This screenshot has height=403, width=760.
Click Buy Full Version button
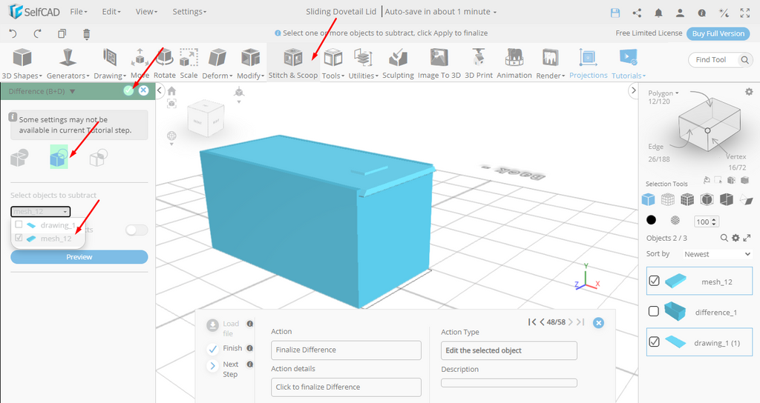[x=718, y=33]
